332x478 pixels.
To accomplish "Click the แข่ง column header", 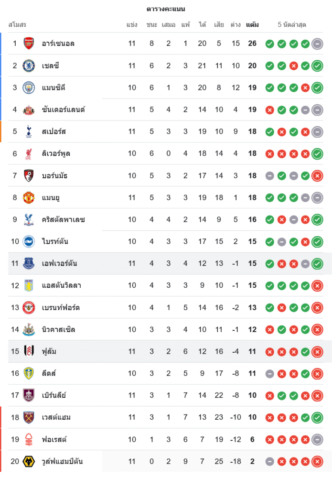I will 132,24.
